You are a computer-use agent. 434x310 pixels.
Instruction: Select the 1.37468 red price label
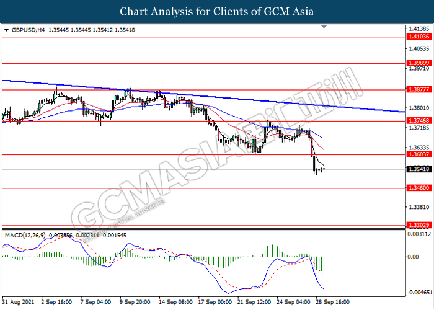(x=418, y=121)
